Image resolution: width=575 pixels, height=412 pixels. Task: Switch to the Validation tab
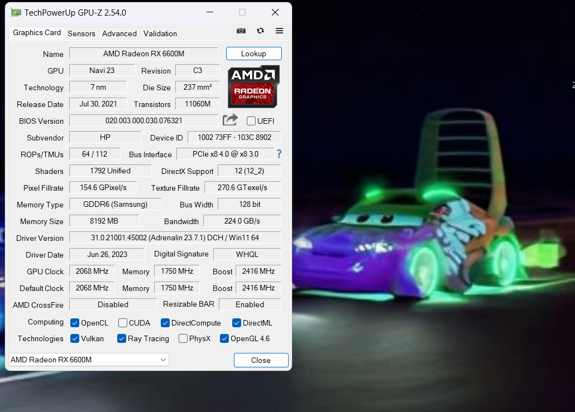pyautogui.click(x=160, y=33)
